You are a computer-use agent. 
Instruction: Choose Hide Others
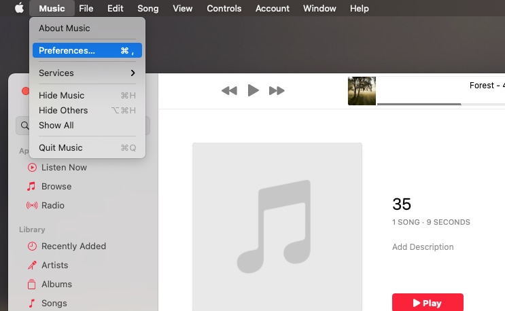point(87,110)
